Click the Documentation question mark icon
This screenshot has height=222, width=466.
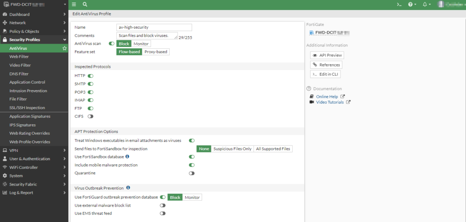(309, 89)
